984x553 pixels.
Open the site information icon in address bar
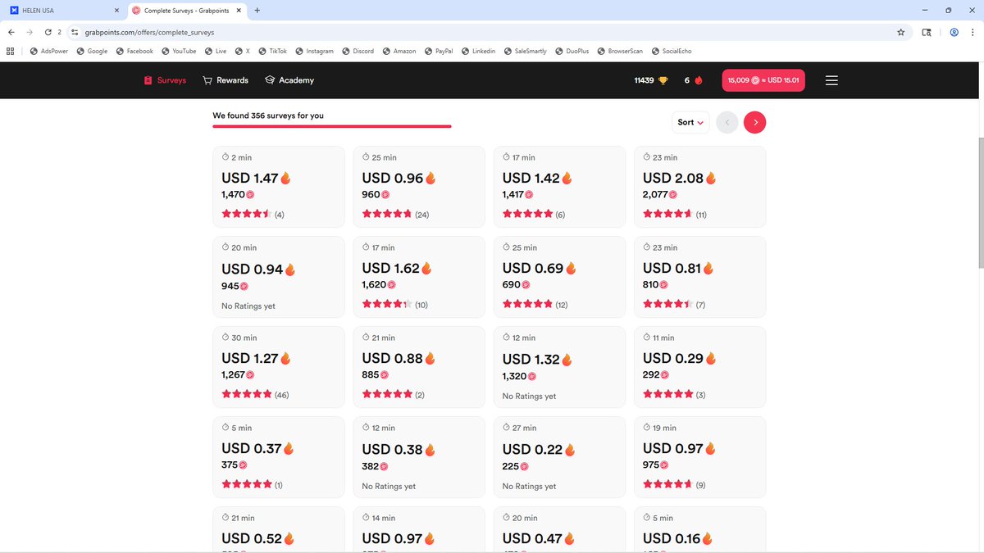click(75, 33)
